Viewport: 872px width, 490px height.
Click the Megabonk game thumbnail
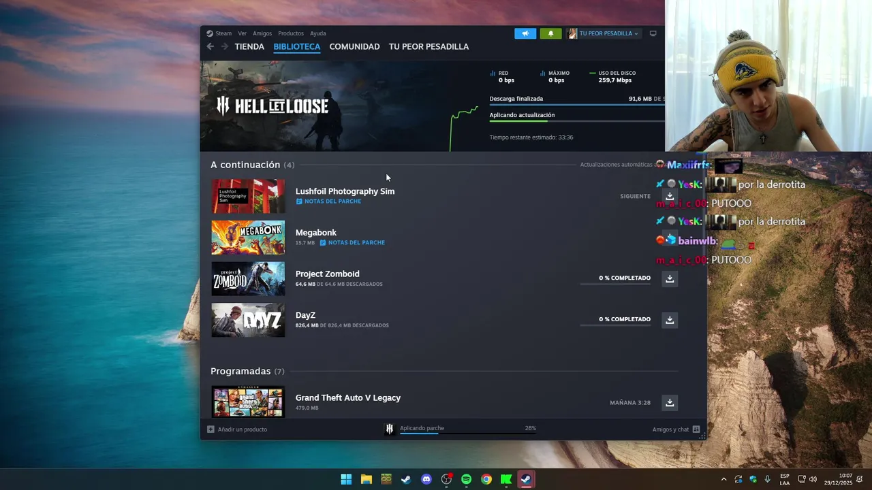click(x=248, y=238)
